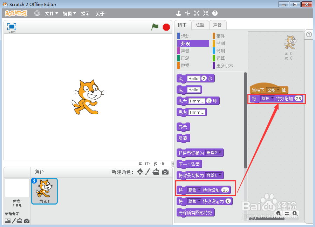
Task: Open 颜色 dropdown in palette 特效增加 block
Action: tap(194, 190)
